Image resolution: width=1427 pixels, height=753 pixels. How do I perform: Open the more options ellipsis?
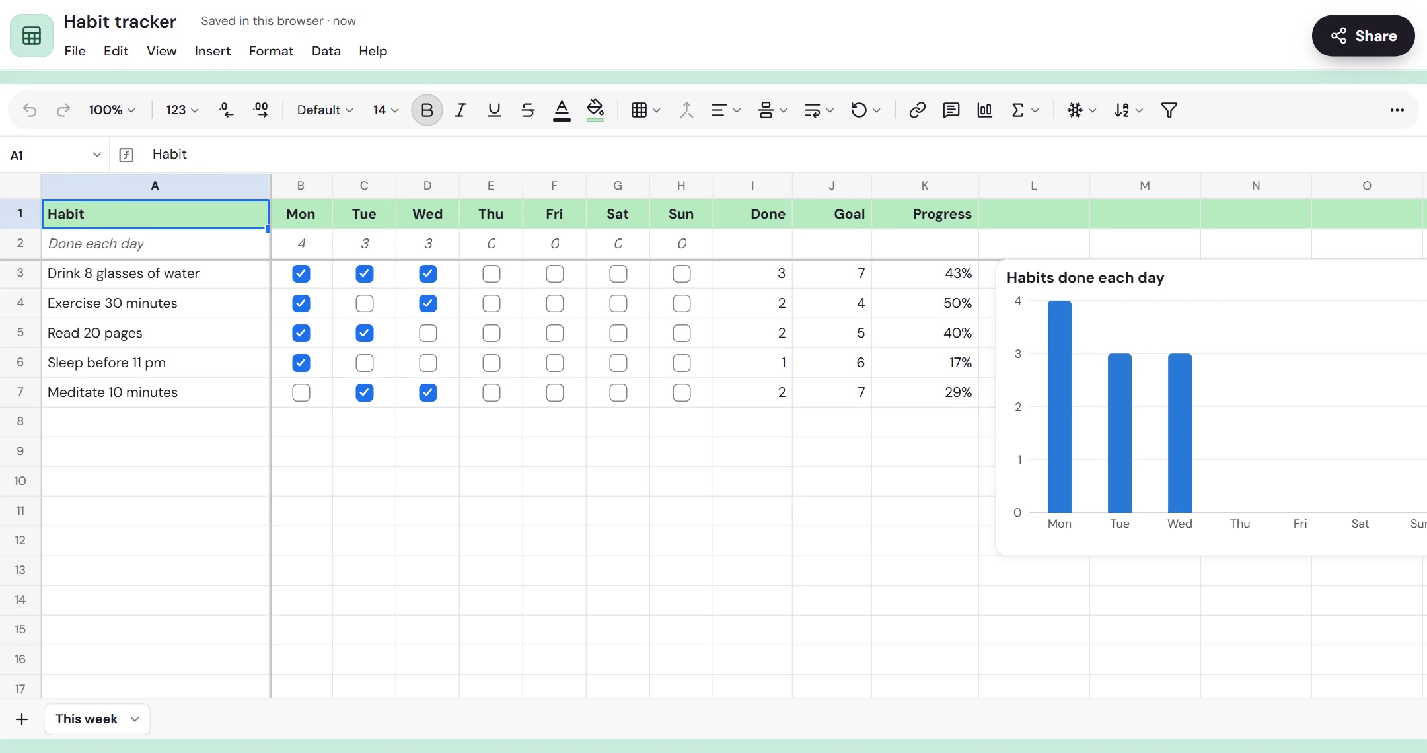pyautogui.click(x=1397, y=110)
